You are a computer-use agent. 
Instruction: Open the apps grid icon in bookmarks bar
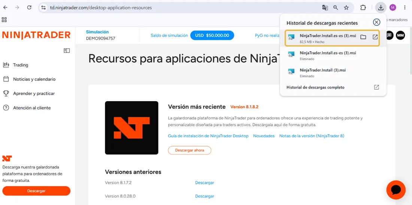4,20
